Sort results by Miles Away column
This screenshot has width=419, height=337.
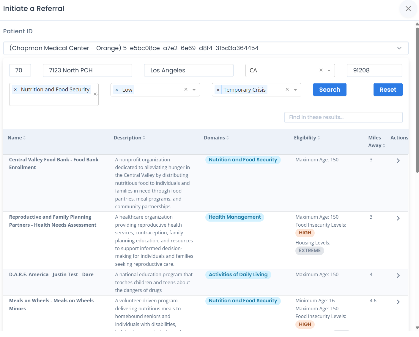click(x=376, y=142)
